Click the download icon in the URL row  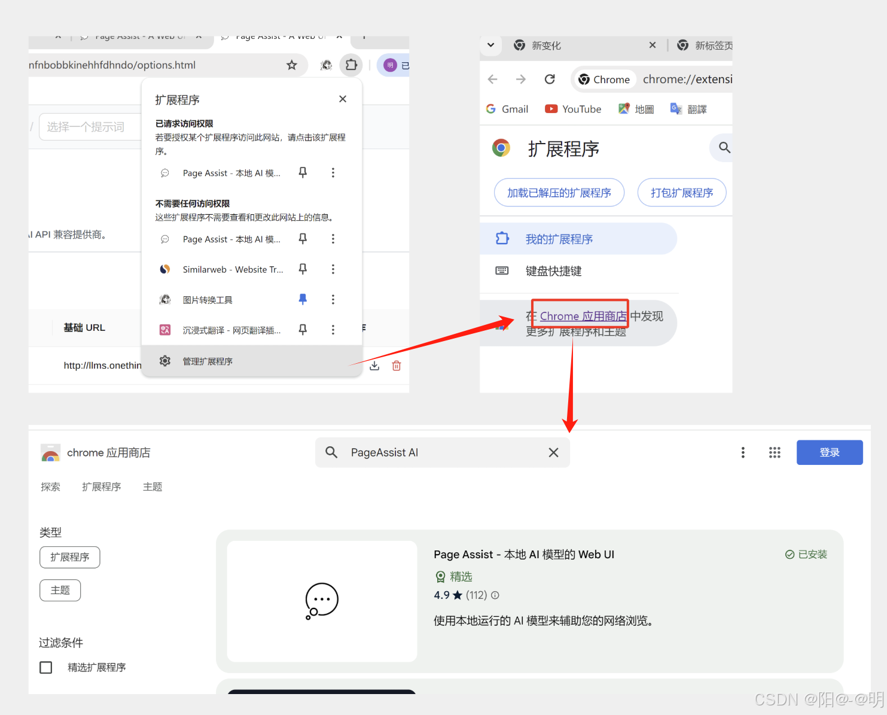[374, 366]
